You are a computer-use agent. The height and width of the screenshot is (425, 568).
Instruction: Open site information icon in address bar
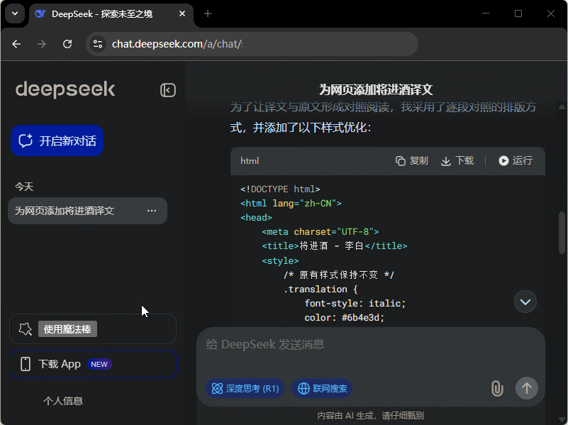coord(99,44)
